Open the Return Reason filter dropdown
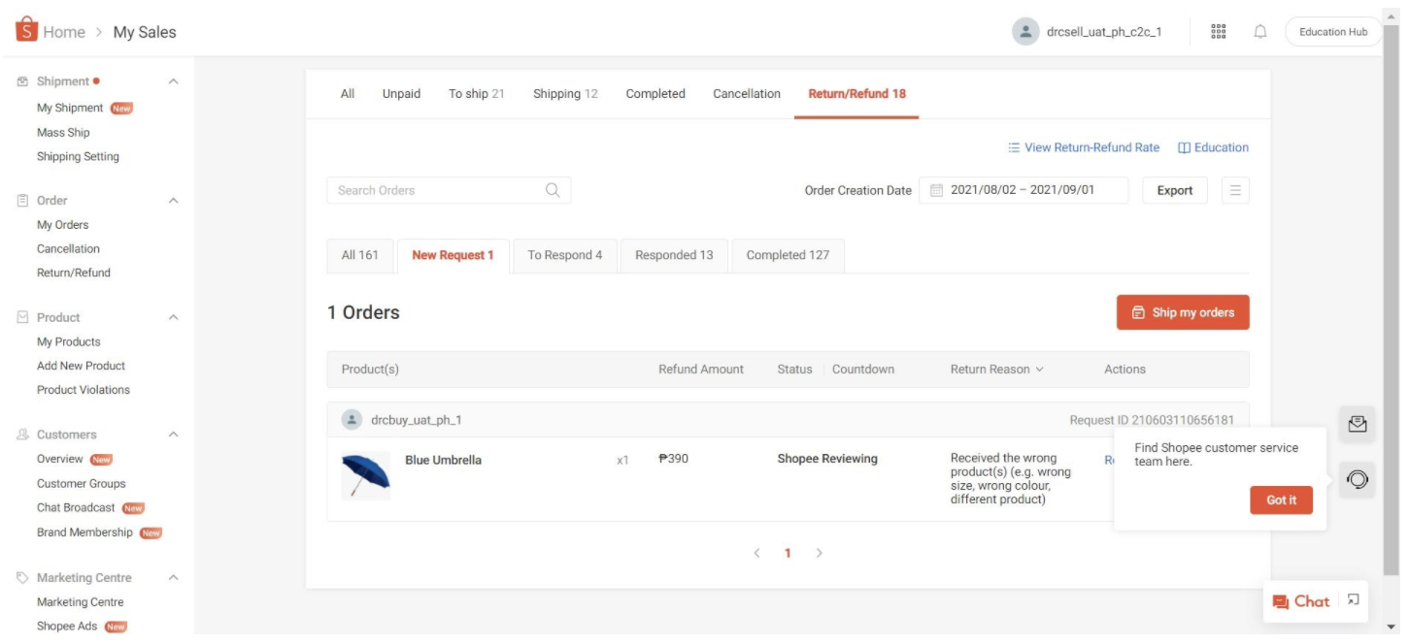This screenshot has width=1410, height=644. (x=993, y=369)
